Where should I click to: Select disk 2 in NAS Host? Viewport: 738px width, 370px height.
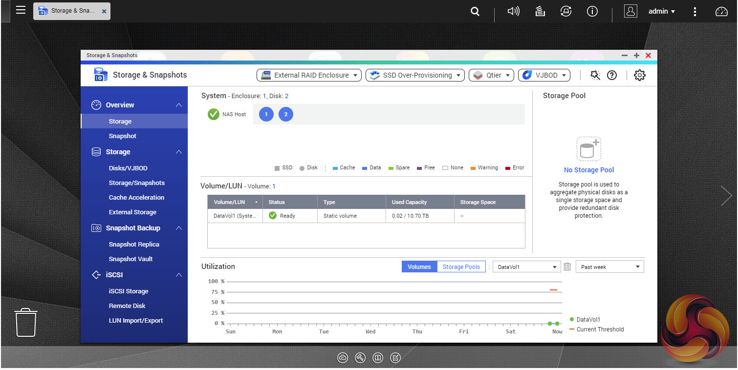click(x=285, y=115)
